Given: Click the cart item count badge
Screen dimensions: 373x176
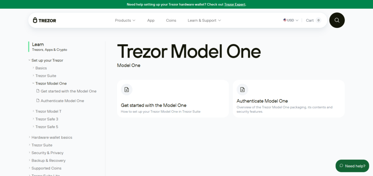Looking at the screenshot, I should (x=318, y=20).
